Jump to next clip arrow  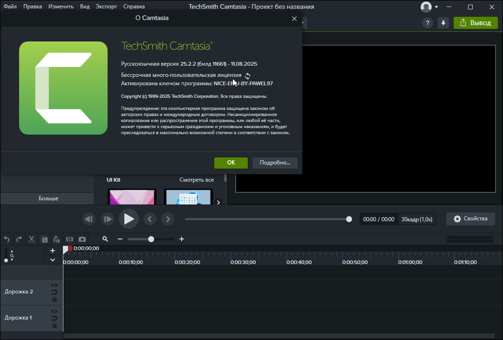pyautogui.click(x=168, y=219)
